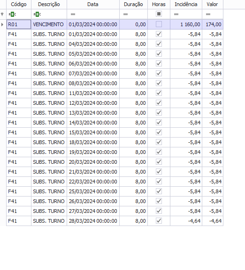Viewport: 245px width, 270px height.
Task: Open the Duração filter equals operator icon
Action: coord(125,15)
